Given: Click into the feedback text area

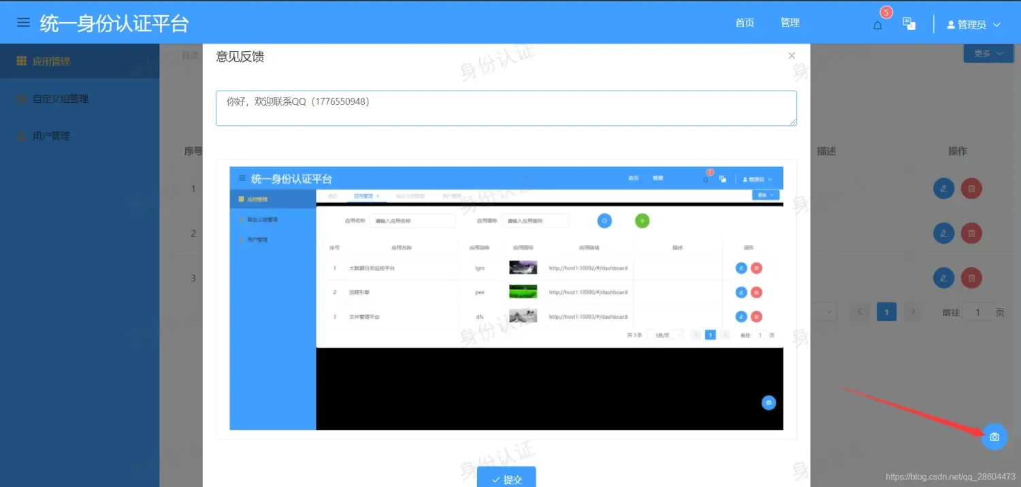Looking at the screenshot, I should click(506, 108).
